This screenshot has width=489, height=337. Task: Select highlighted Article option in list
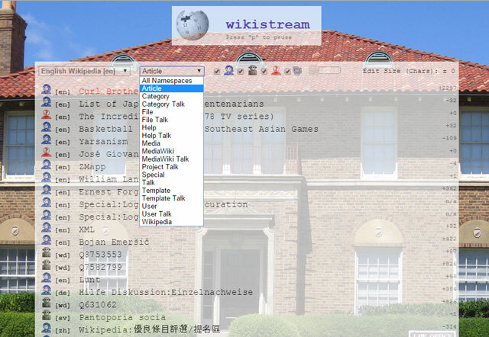tap(171, 88)
